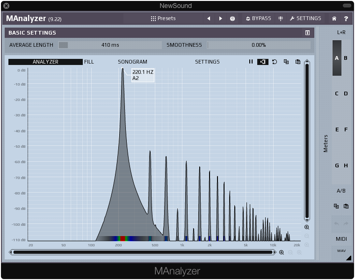Adjust the AVERAGE LENGTH slider
The height and width of the screenshot is (280, 355).
[110, 45]
